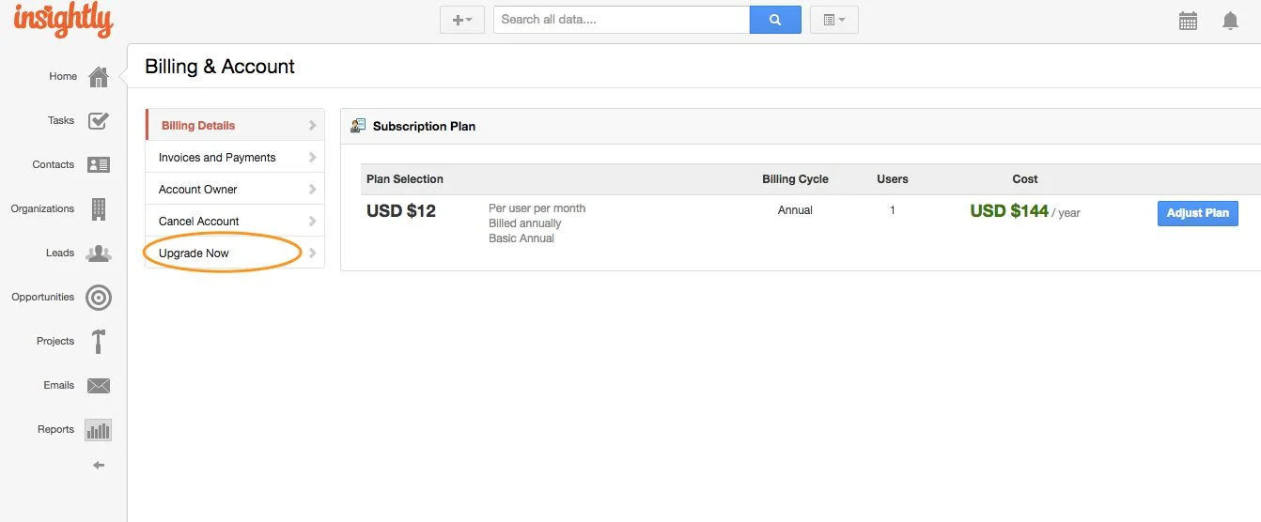Open the Account Owner section
Screen dimensions: 1261x522
coord(235,190)
